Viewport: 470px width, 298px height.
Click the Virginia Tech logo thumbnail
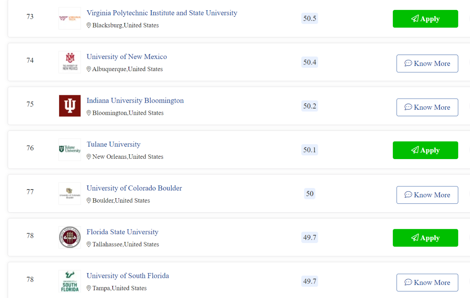(70, 18)
